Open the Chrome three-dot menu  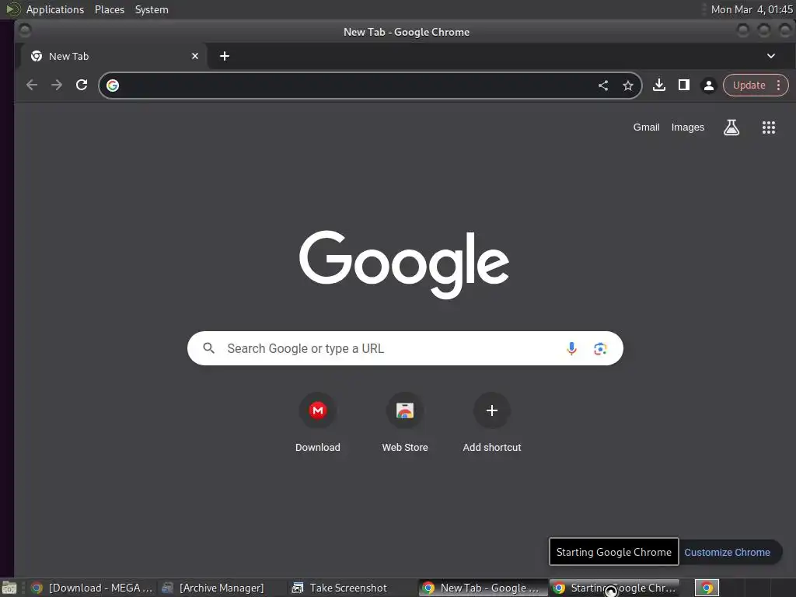778,85
